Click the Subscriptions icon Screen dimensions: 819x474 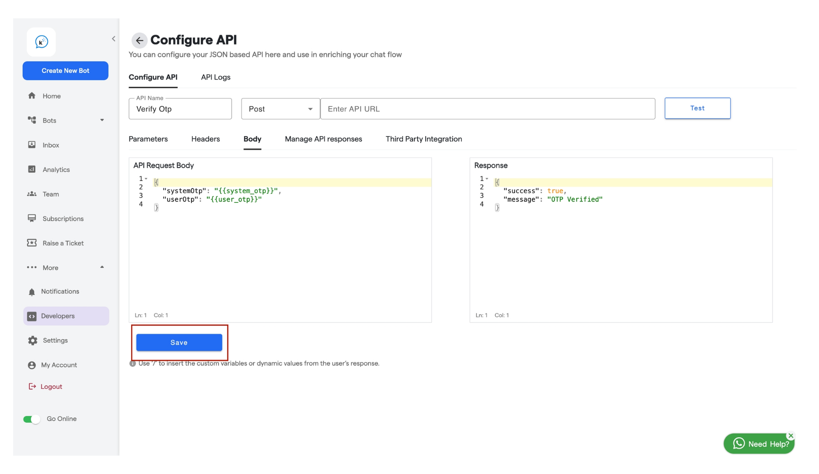(32, 219)
